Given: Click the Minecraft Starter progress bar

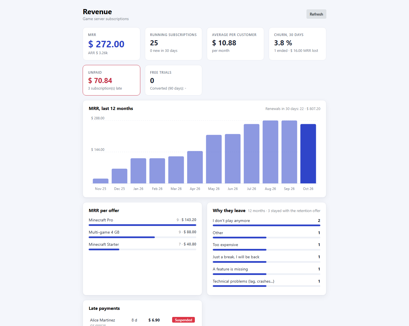Looking at the screenshot, I should coord(142,249).
